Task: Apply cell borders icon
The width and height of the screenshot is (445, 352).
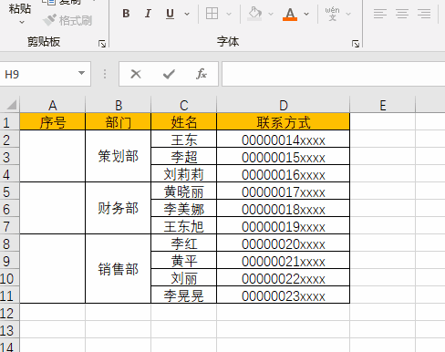Action: [x=212, y=14]
